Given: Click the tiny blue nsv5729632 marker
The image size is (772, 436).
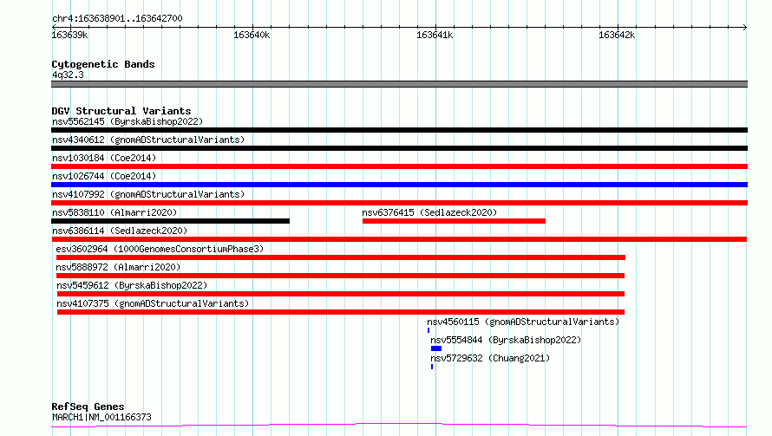Looking at the screenshot, I should [432, 367].
